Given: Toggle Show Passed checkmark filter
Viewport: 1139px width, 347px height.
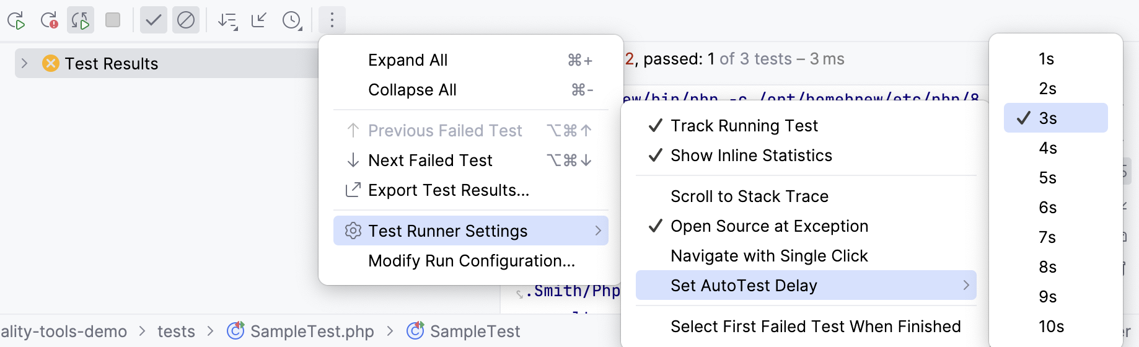Looking at the screenshot, I should coord(153,20).
